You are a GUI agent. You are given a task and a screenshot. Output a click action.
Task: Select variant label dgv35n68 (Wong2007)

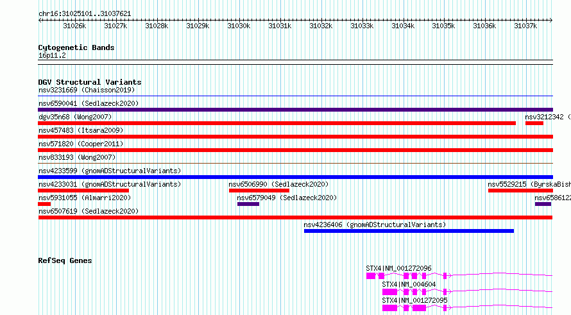point(75,117)
